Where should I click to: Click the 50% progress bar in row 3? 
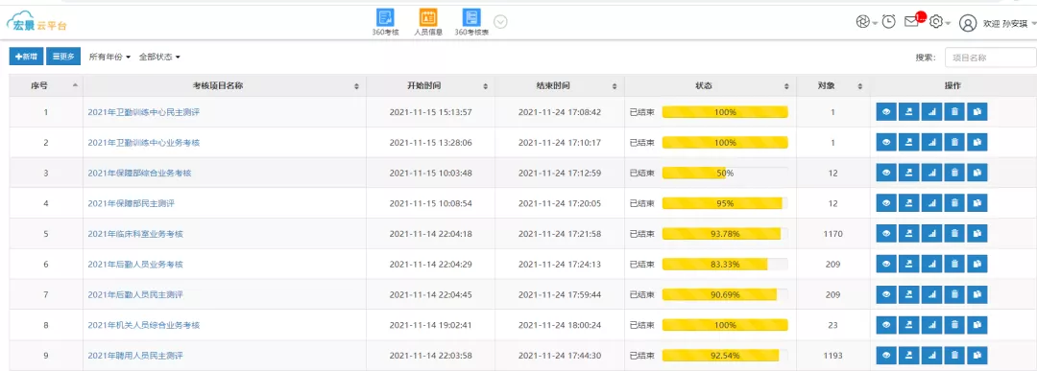(725, 173)
